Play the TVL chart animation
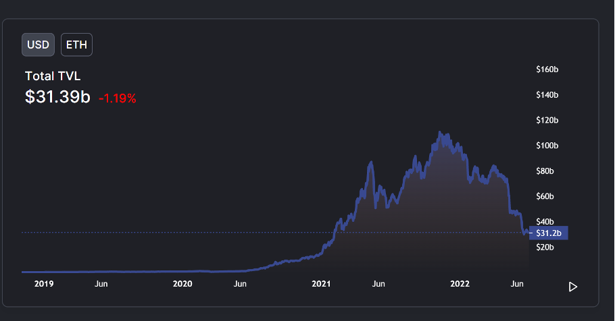The width and height of the screenshot is (615, 321). tap(572, 287)
